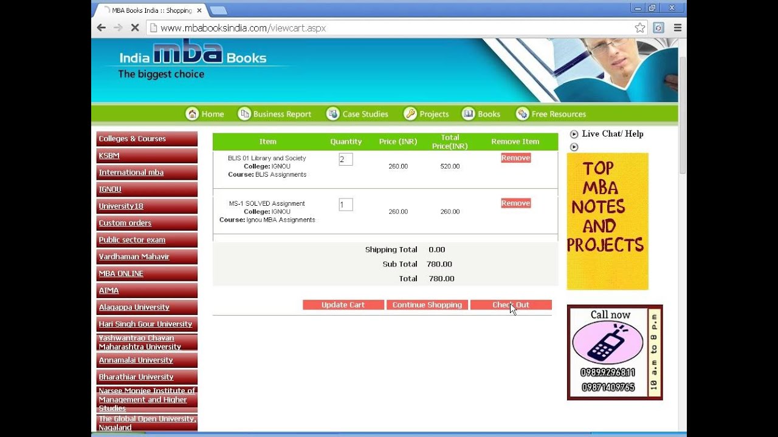Click the Total value 780.00
The height and width of the screenshot is (437, 778).
(x=441, y=279)
